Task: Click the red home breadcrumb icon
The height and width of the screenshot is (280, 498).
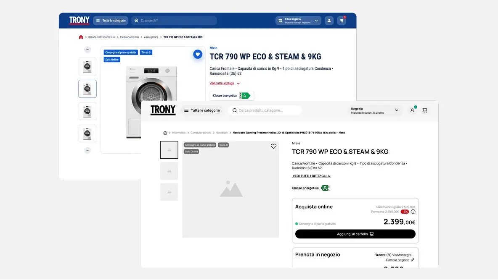Action: pos(81,37)
